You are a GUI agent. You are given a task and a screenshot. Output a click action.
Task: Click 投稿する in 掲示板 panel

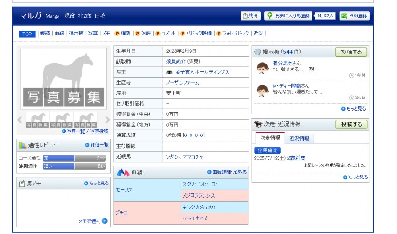[x=351, y=52]
